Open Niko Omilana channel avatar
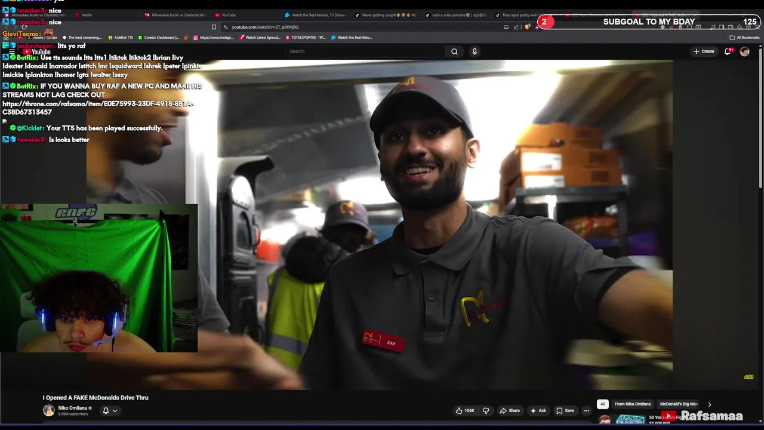 click(49, 410)
